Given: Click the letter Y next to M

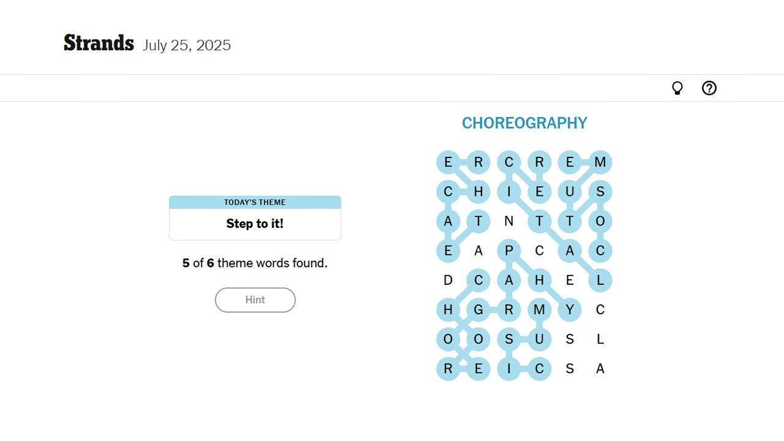Looking at the screenshot, I should [570, 309].
